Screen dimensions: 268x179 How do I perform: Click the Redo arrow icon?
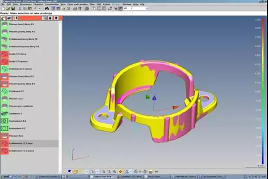pyautogui.click(x=40, y=9)
